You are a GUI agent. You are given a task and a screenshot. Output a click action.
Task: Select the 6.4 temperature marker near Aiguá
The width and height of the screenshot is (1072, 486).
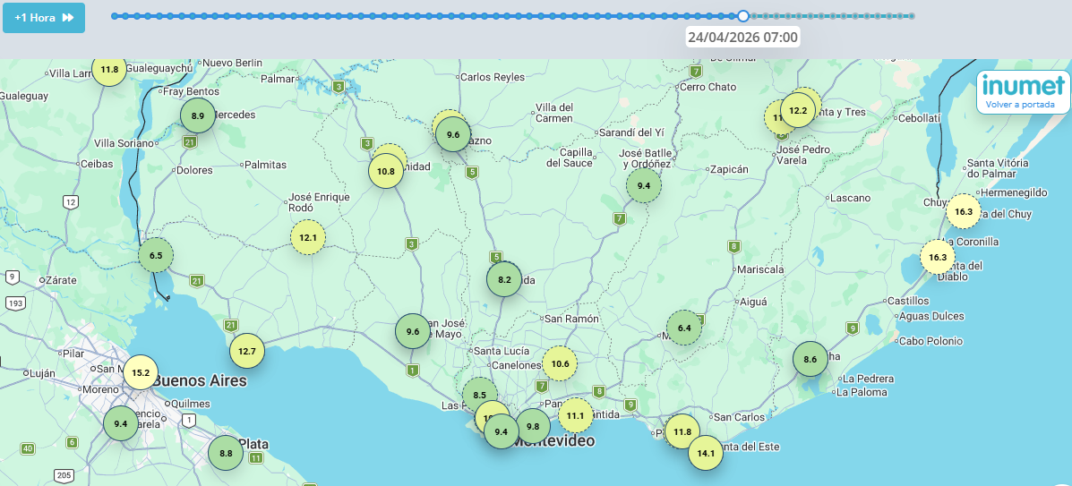(684, 328)
